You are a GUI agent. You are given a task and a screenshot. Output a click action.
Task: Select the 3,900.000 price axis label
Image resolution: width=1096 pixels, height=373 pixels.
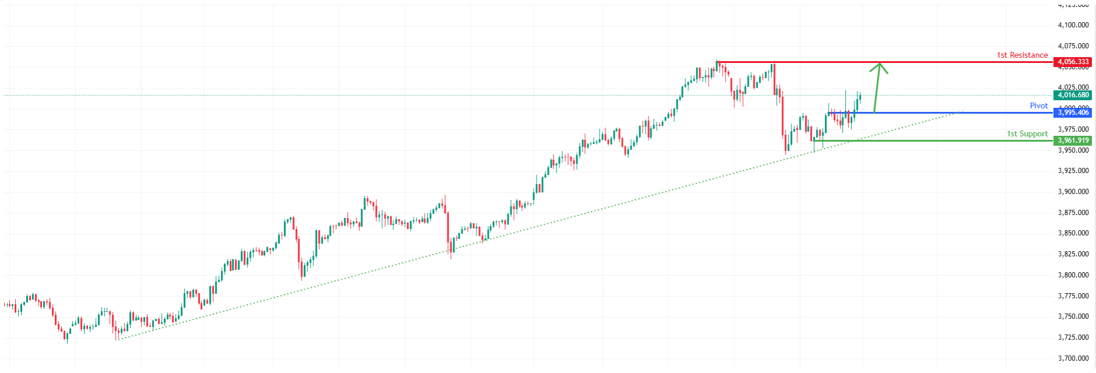pos(1073,192)
